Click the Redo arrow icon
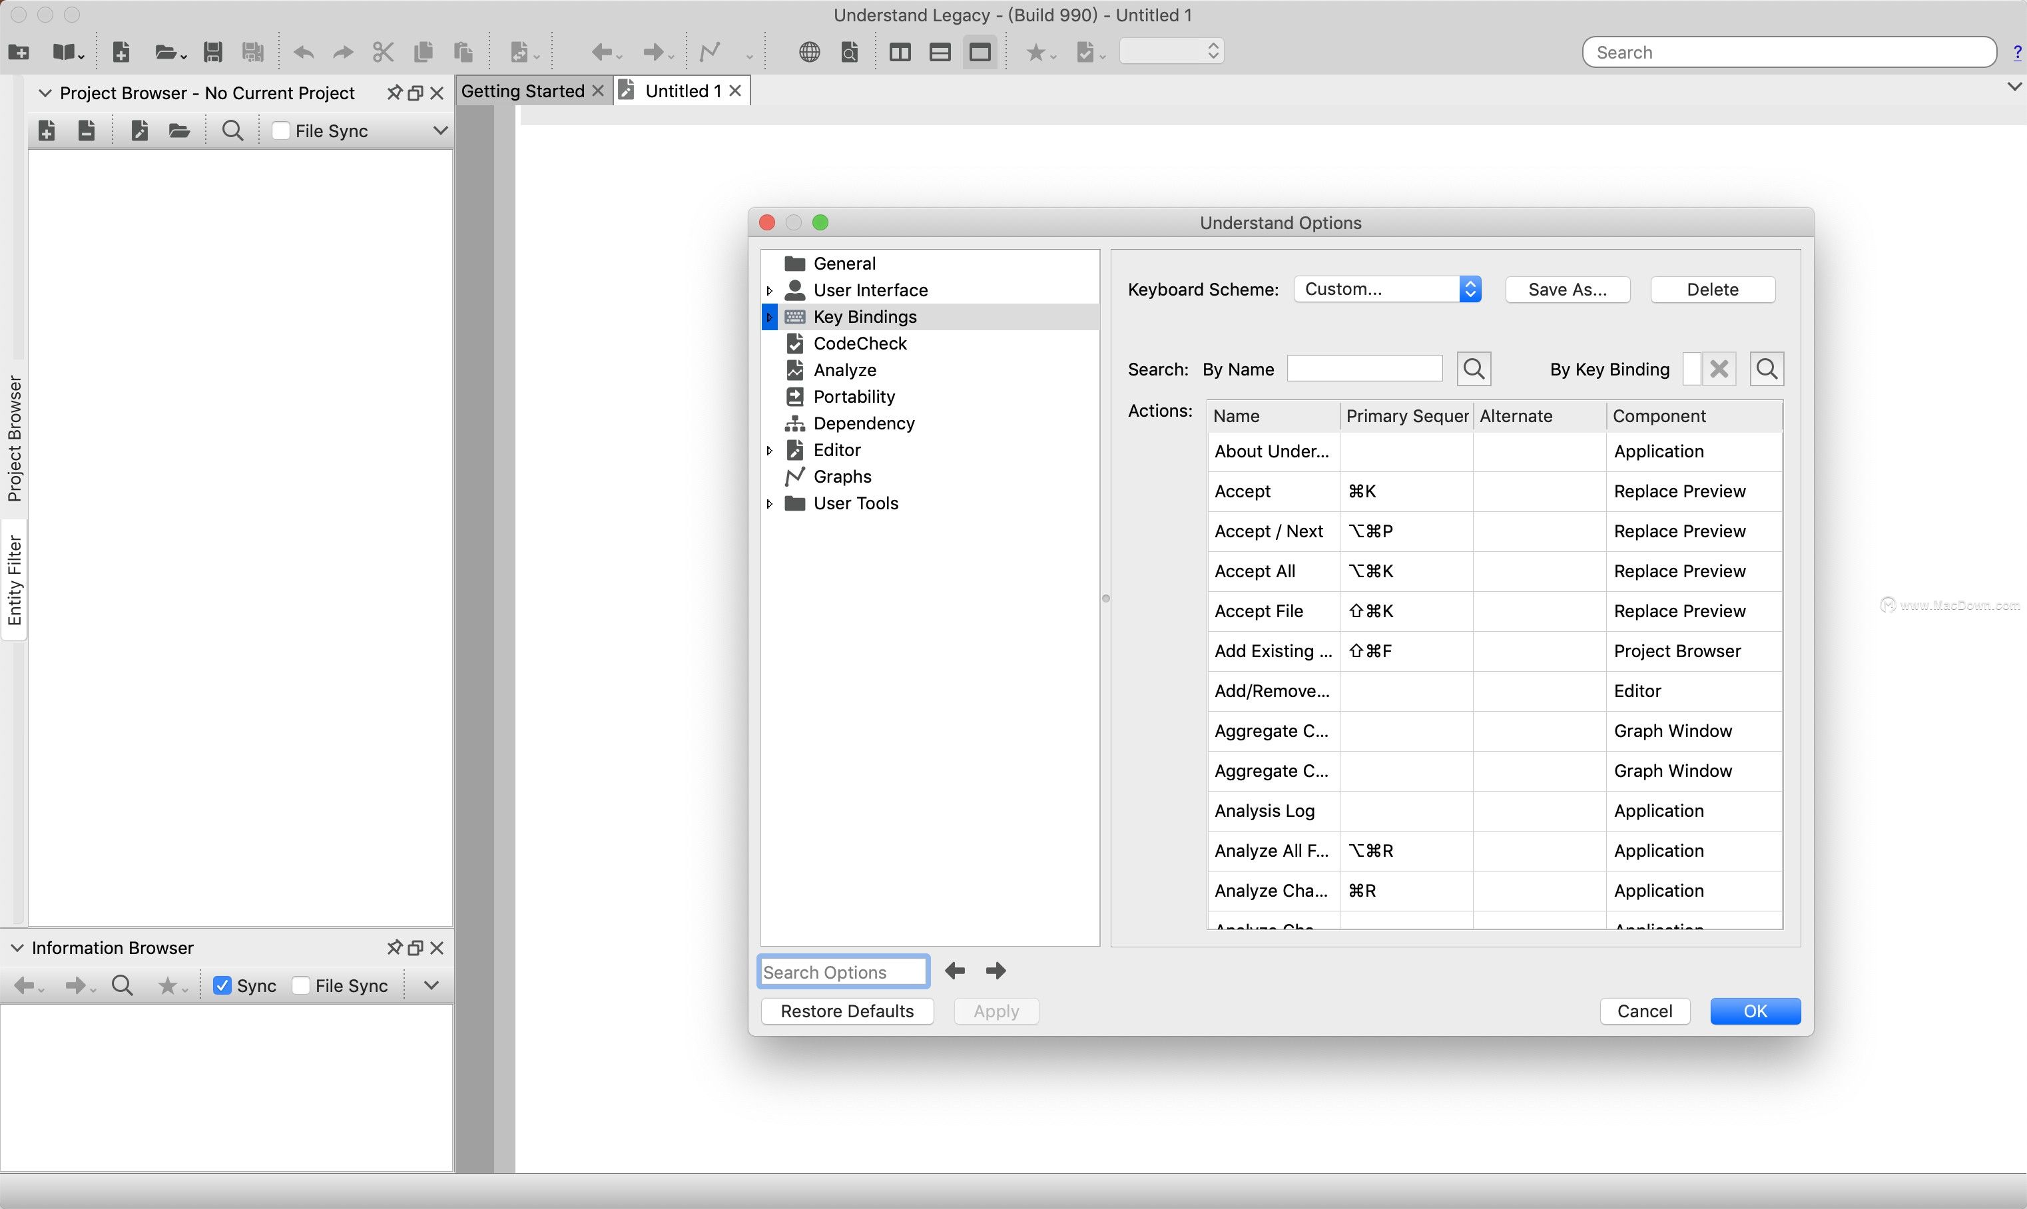2027x1209 pixels. (343, 53)
